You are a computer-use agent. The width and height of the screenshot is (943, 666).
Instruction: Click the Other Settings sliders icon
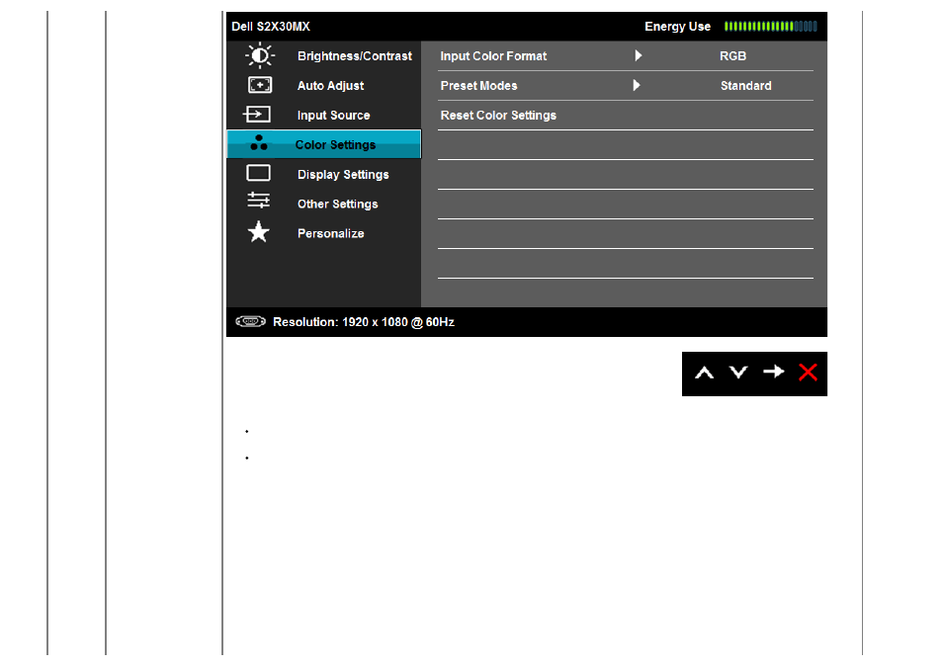pos(259,201)
